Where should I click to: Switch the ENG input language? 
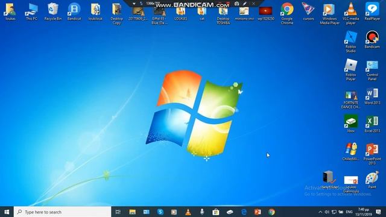point(349,212)
